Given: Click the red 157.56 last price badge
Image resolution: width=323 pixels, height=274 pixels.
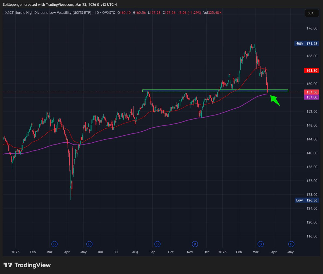Looking at the screenshot, I should (312, 92).
